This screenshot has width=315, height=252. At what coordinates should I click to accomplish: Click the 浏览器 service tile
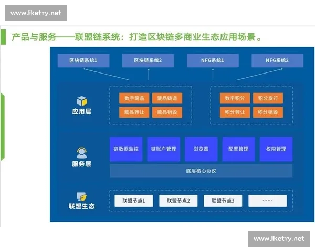click(x=201, y=149)
